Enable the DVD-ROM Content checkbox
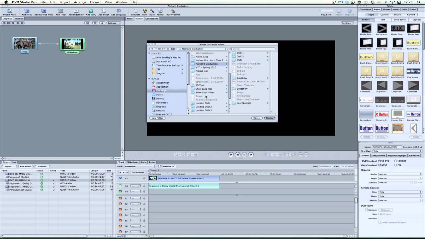 (367, 210)
